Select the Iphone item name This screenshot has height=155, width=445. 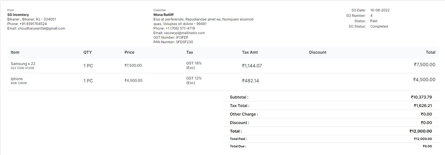coord(17,79)
